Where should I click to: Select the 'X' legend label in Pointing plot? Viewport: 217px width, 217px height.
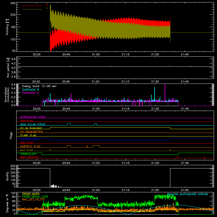(47, 5)
